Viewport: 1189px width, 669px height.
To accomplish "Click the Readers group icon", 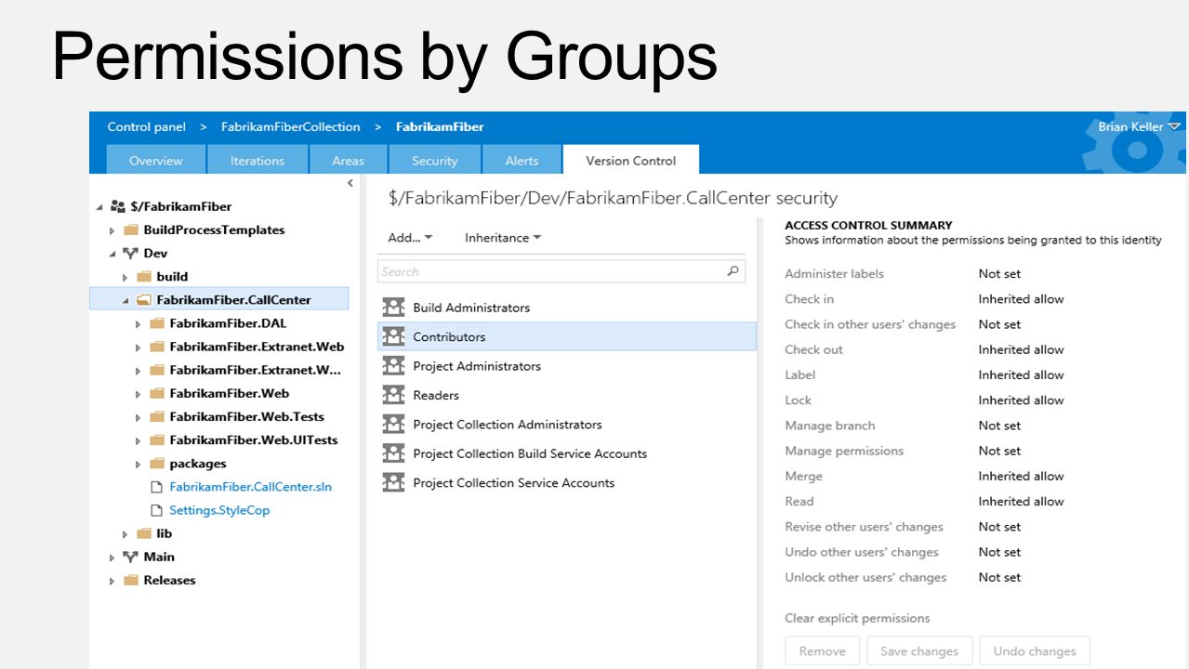I will [393, 395].
